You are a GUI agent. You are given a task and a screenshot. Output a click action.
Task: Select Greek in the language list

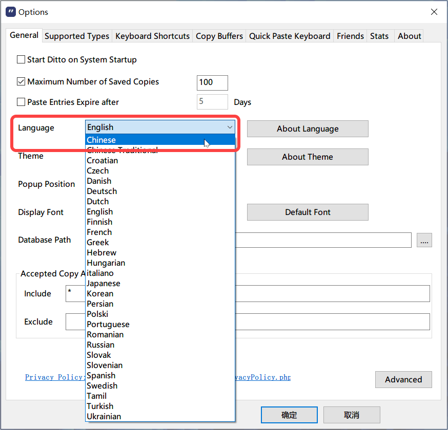click(x=160, y=243)
